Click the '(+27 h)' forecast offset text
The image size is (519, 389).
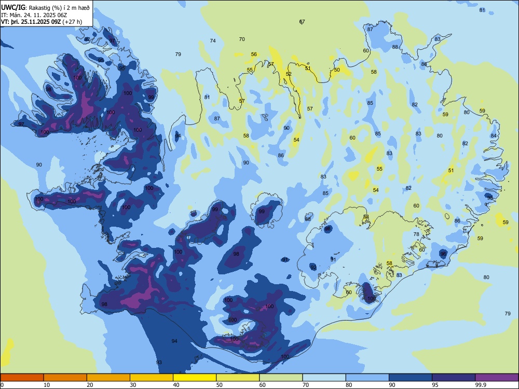coord(72,22)
